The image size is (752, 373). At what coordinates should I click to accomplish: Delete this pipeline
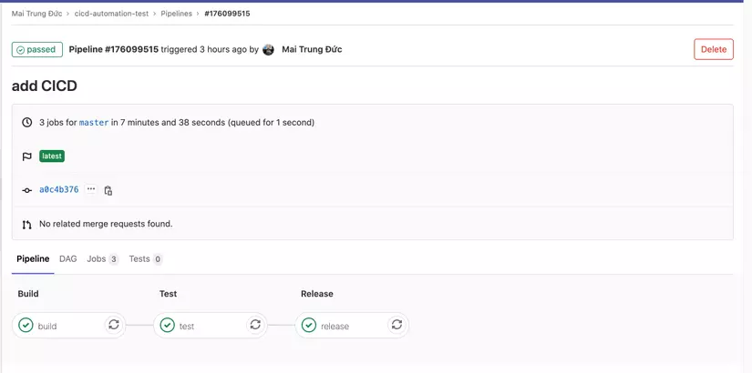pyautogui.click(x=714, y=49)
